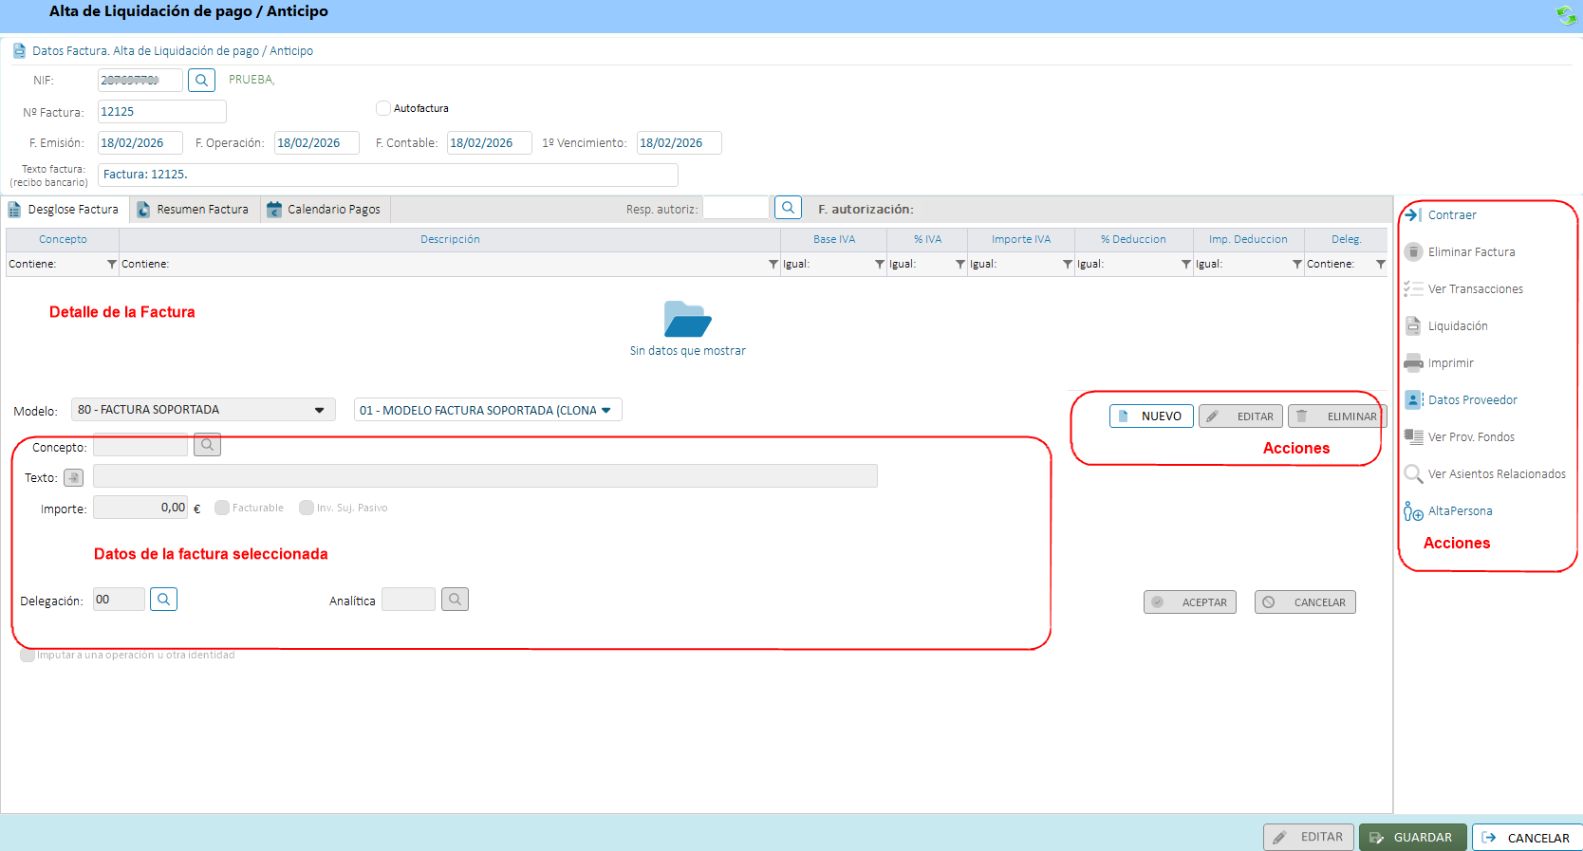Screen dimensions: 1583x851
Task: Click the Contraer arrow icon in sidebar
Action: (1412, 215)
